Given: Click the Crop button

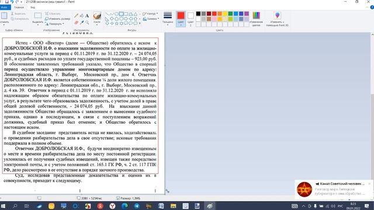Looking at the screenshot, I should point(53,13).
